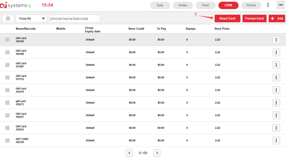Check the box for GIFT CARD 02729
This screenshot has height=159, width=286.
click(7, 141)
